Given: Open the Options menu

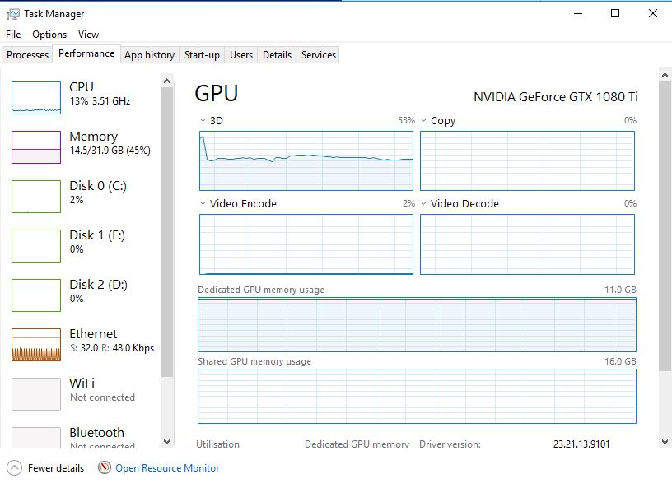Looking at the screenshot, I should 49,35.
